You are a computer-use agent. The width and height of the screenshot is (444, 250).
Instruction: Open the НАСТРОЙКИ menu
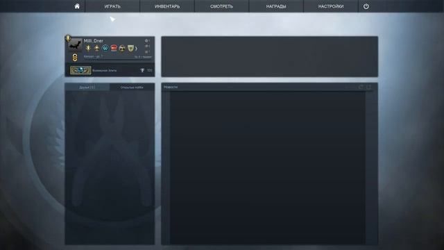pos(331,6)
